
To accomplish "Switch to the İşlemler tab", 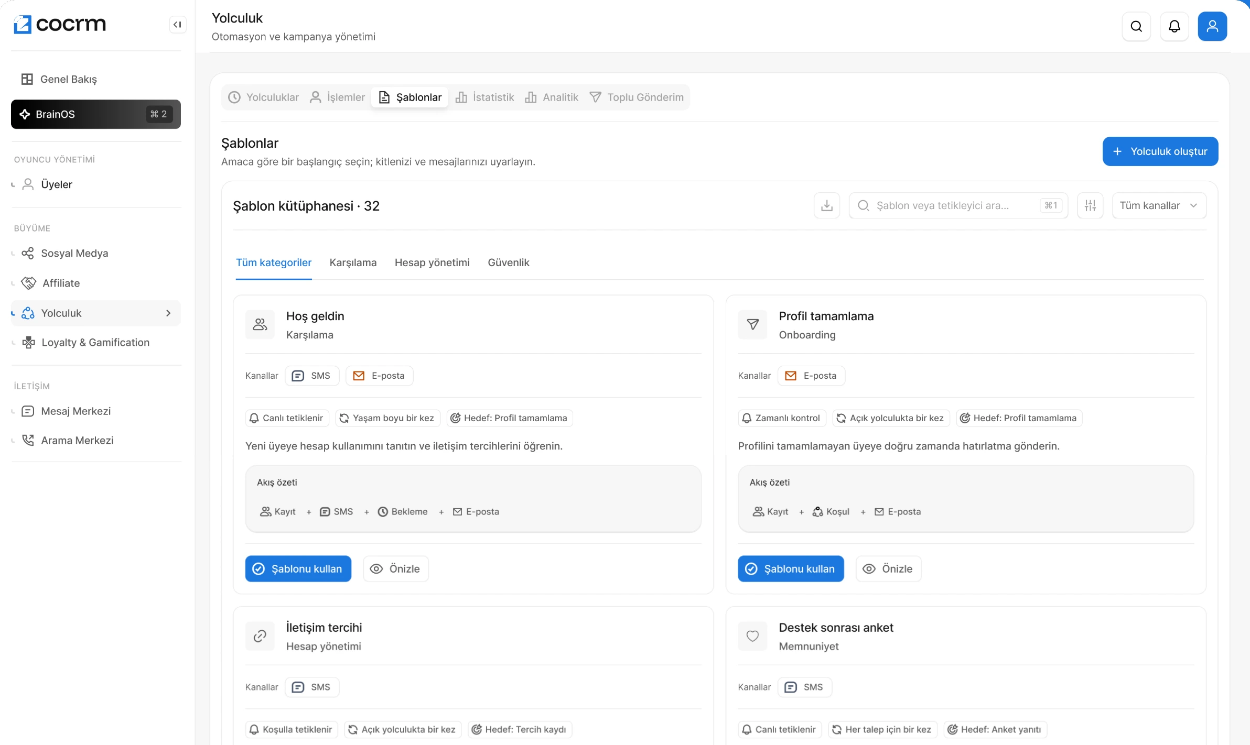I will (337, 97).
